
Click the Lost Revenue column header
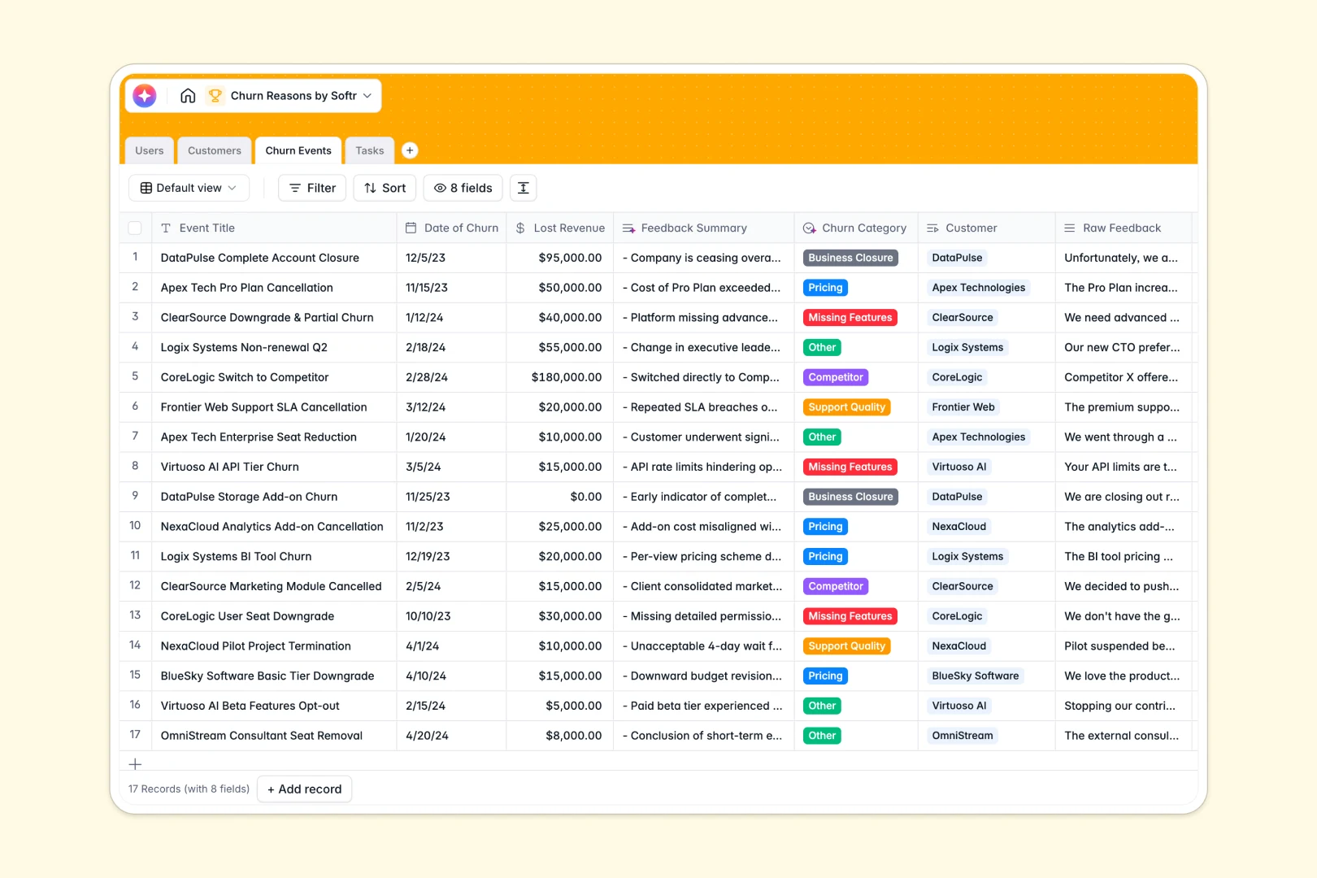click(x=560, y=228)
